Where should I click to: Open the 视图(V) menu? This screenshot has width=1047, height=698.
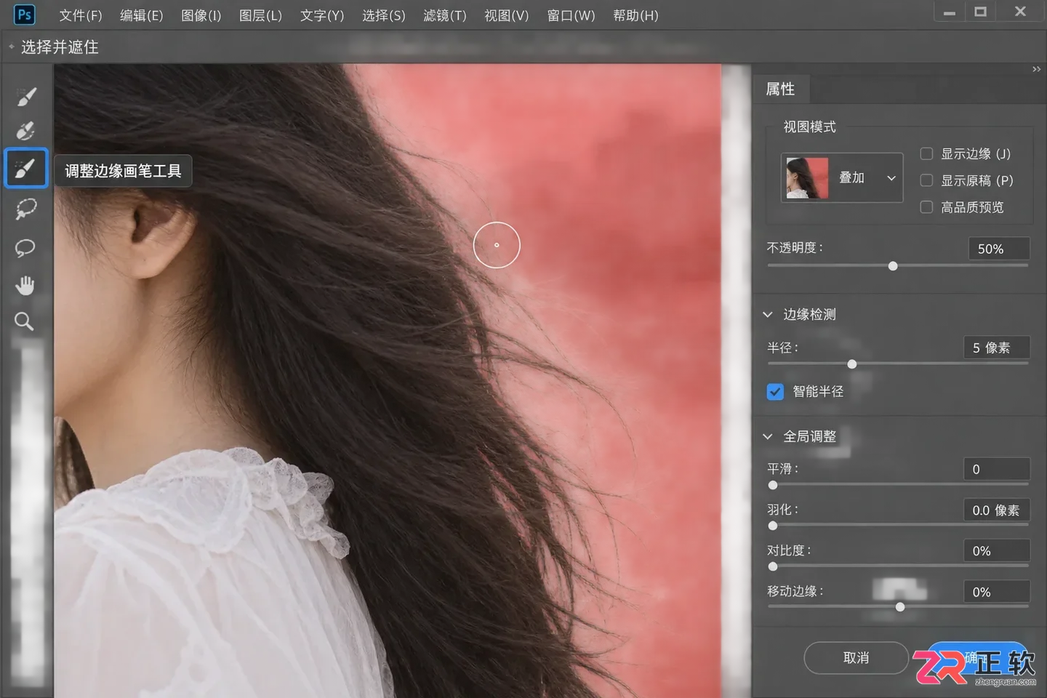click(x=507, y=15)
